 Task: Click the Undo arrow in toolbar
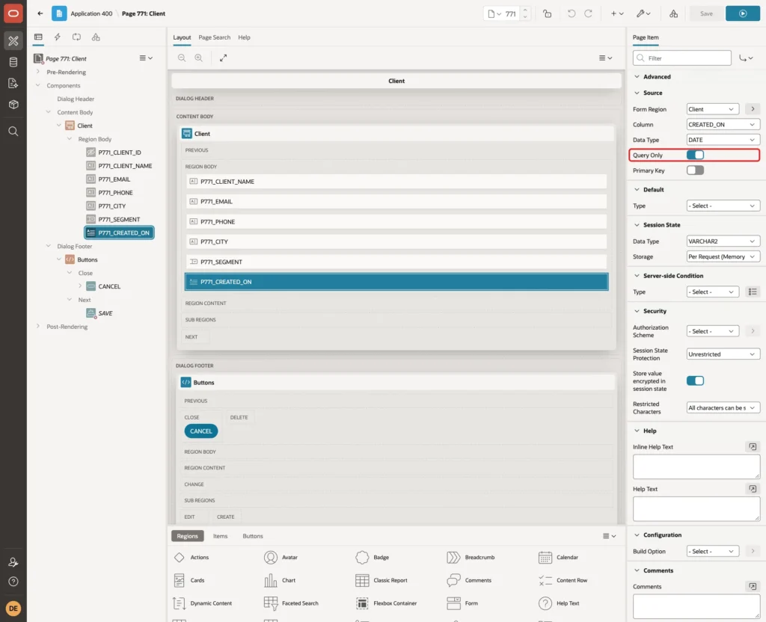pyautogui.click(x=571, y=13)
